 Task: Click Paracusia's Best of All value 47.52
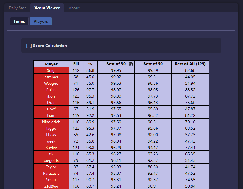click(x=190, y=173)
